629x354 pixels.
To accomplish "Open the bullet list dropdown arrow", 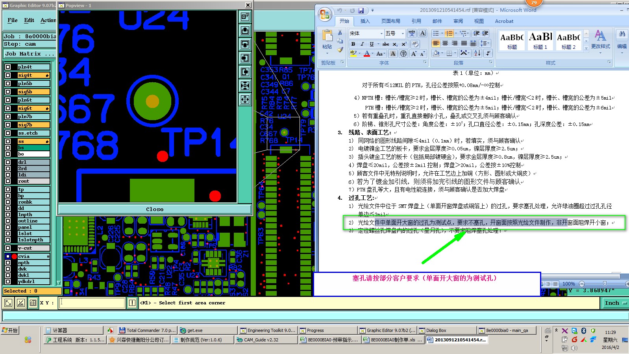I will tap(442, 33).
